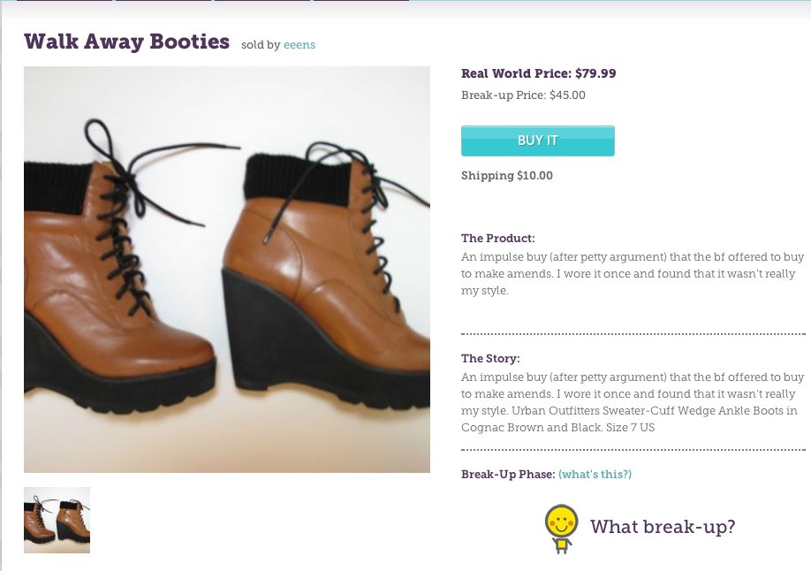
Task: Click the "sold by" text near title
Action: [x=261, y=45]
